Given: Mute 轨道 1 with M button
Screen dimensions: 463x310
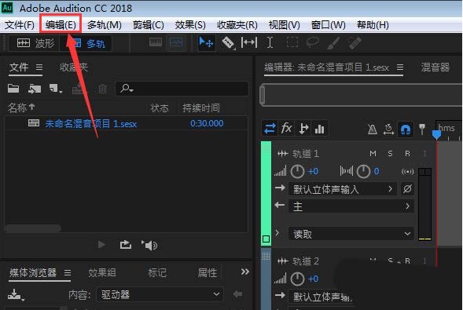Looking at the screenshot, I should pyautogui.click(x=373, y=154).
